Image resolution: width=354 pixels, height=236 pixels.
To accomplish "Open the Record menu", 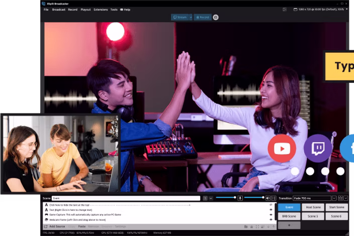I will pyautogui.click(x=73, y=10).
